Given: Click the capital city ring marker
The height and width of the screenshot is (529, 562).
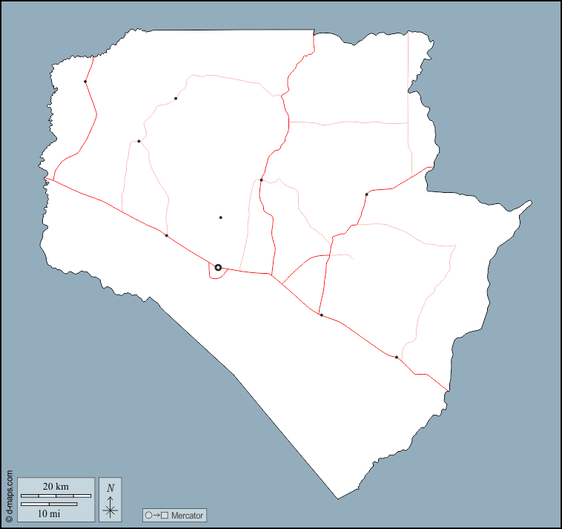Looking at the screenshot, I should 218,267.
